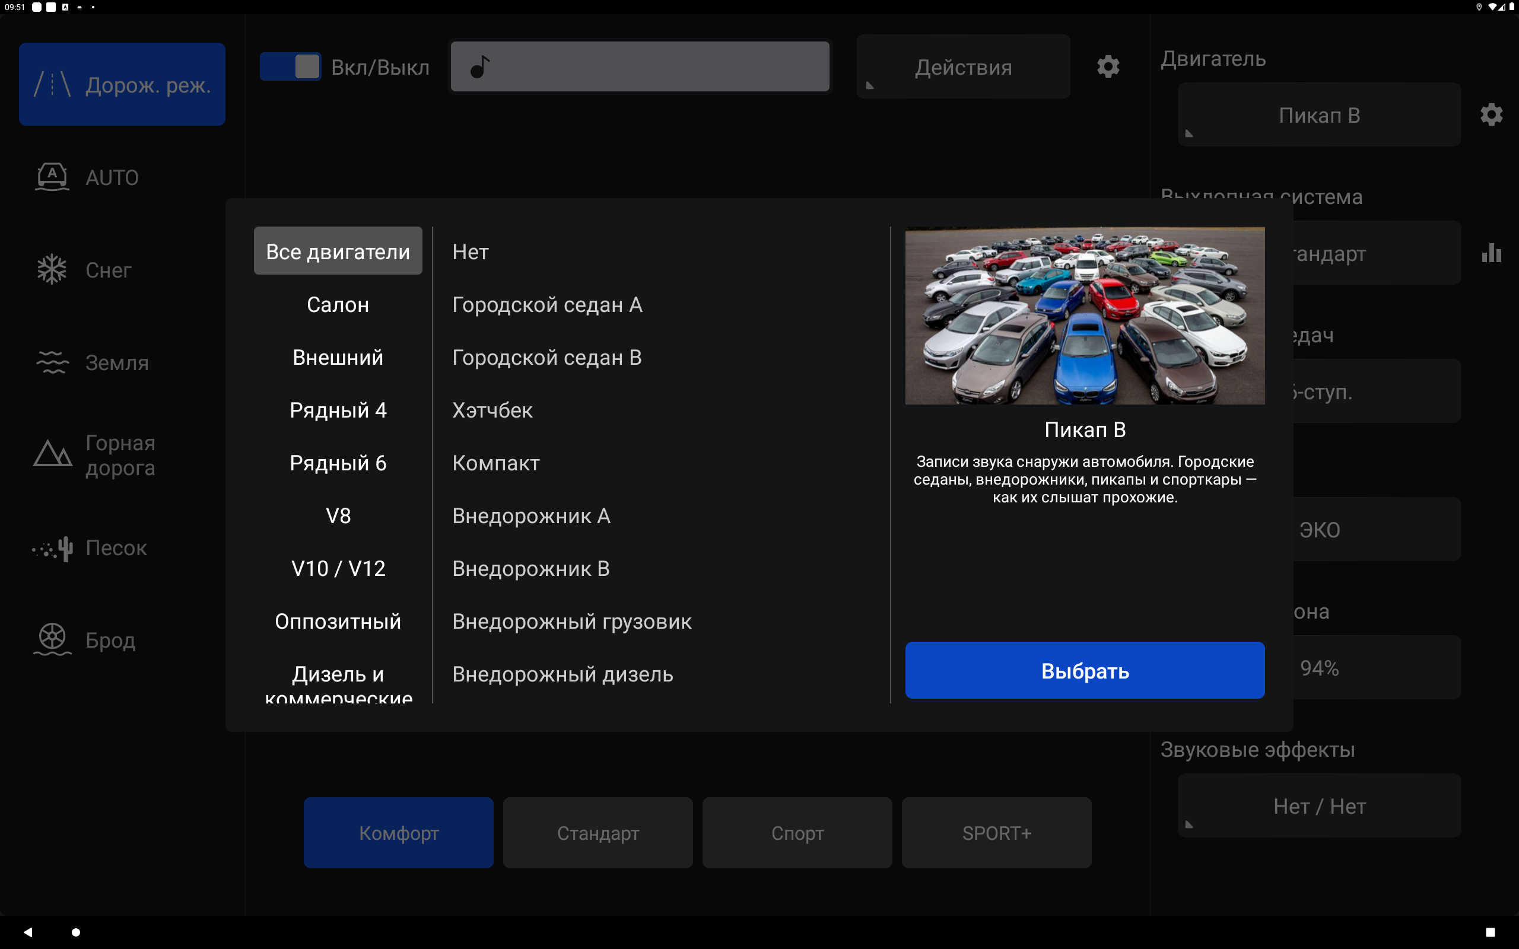The width and height of the screenshot is (1519, 949).
Task: Open Рядный 4 engine category
Action: [x=338, y=410]
